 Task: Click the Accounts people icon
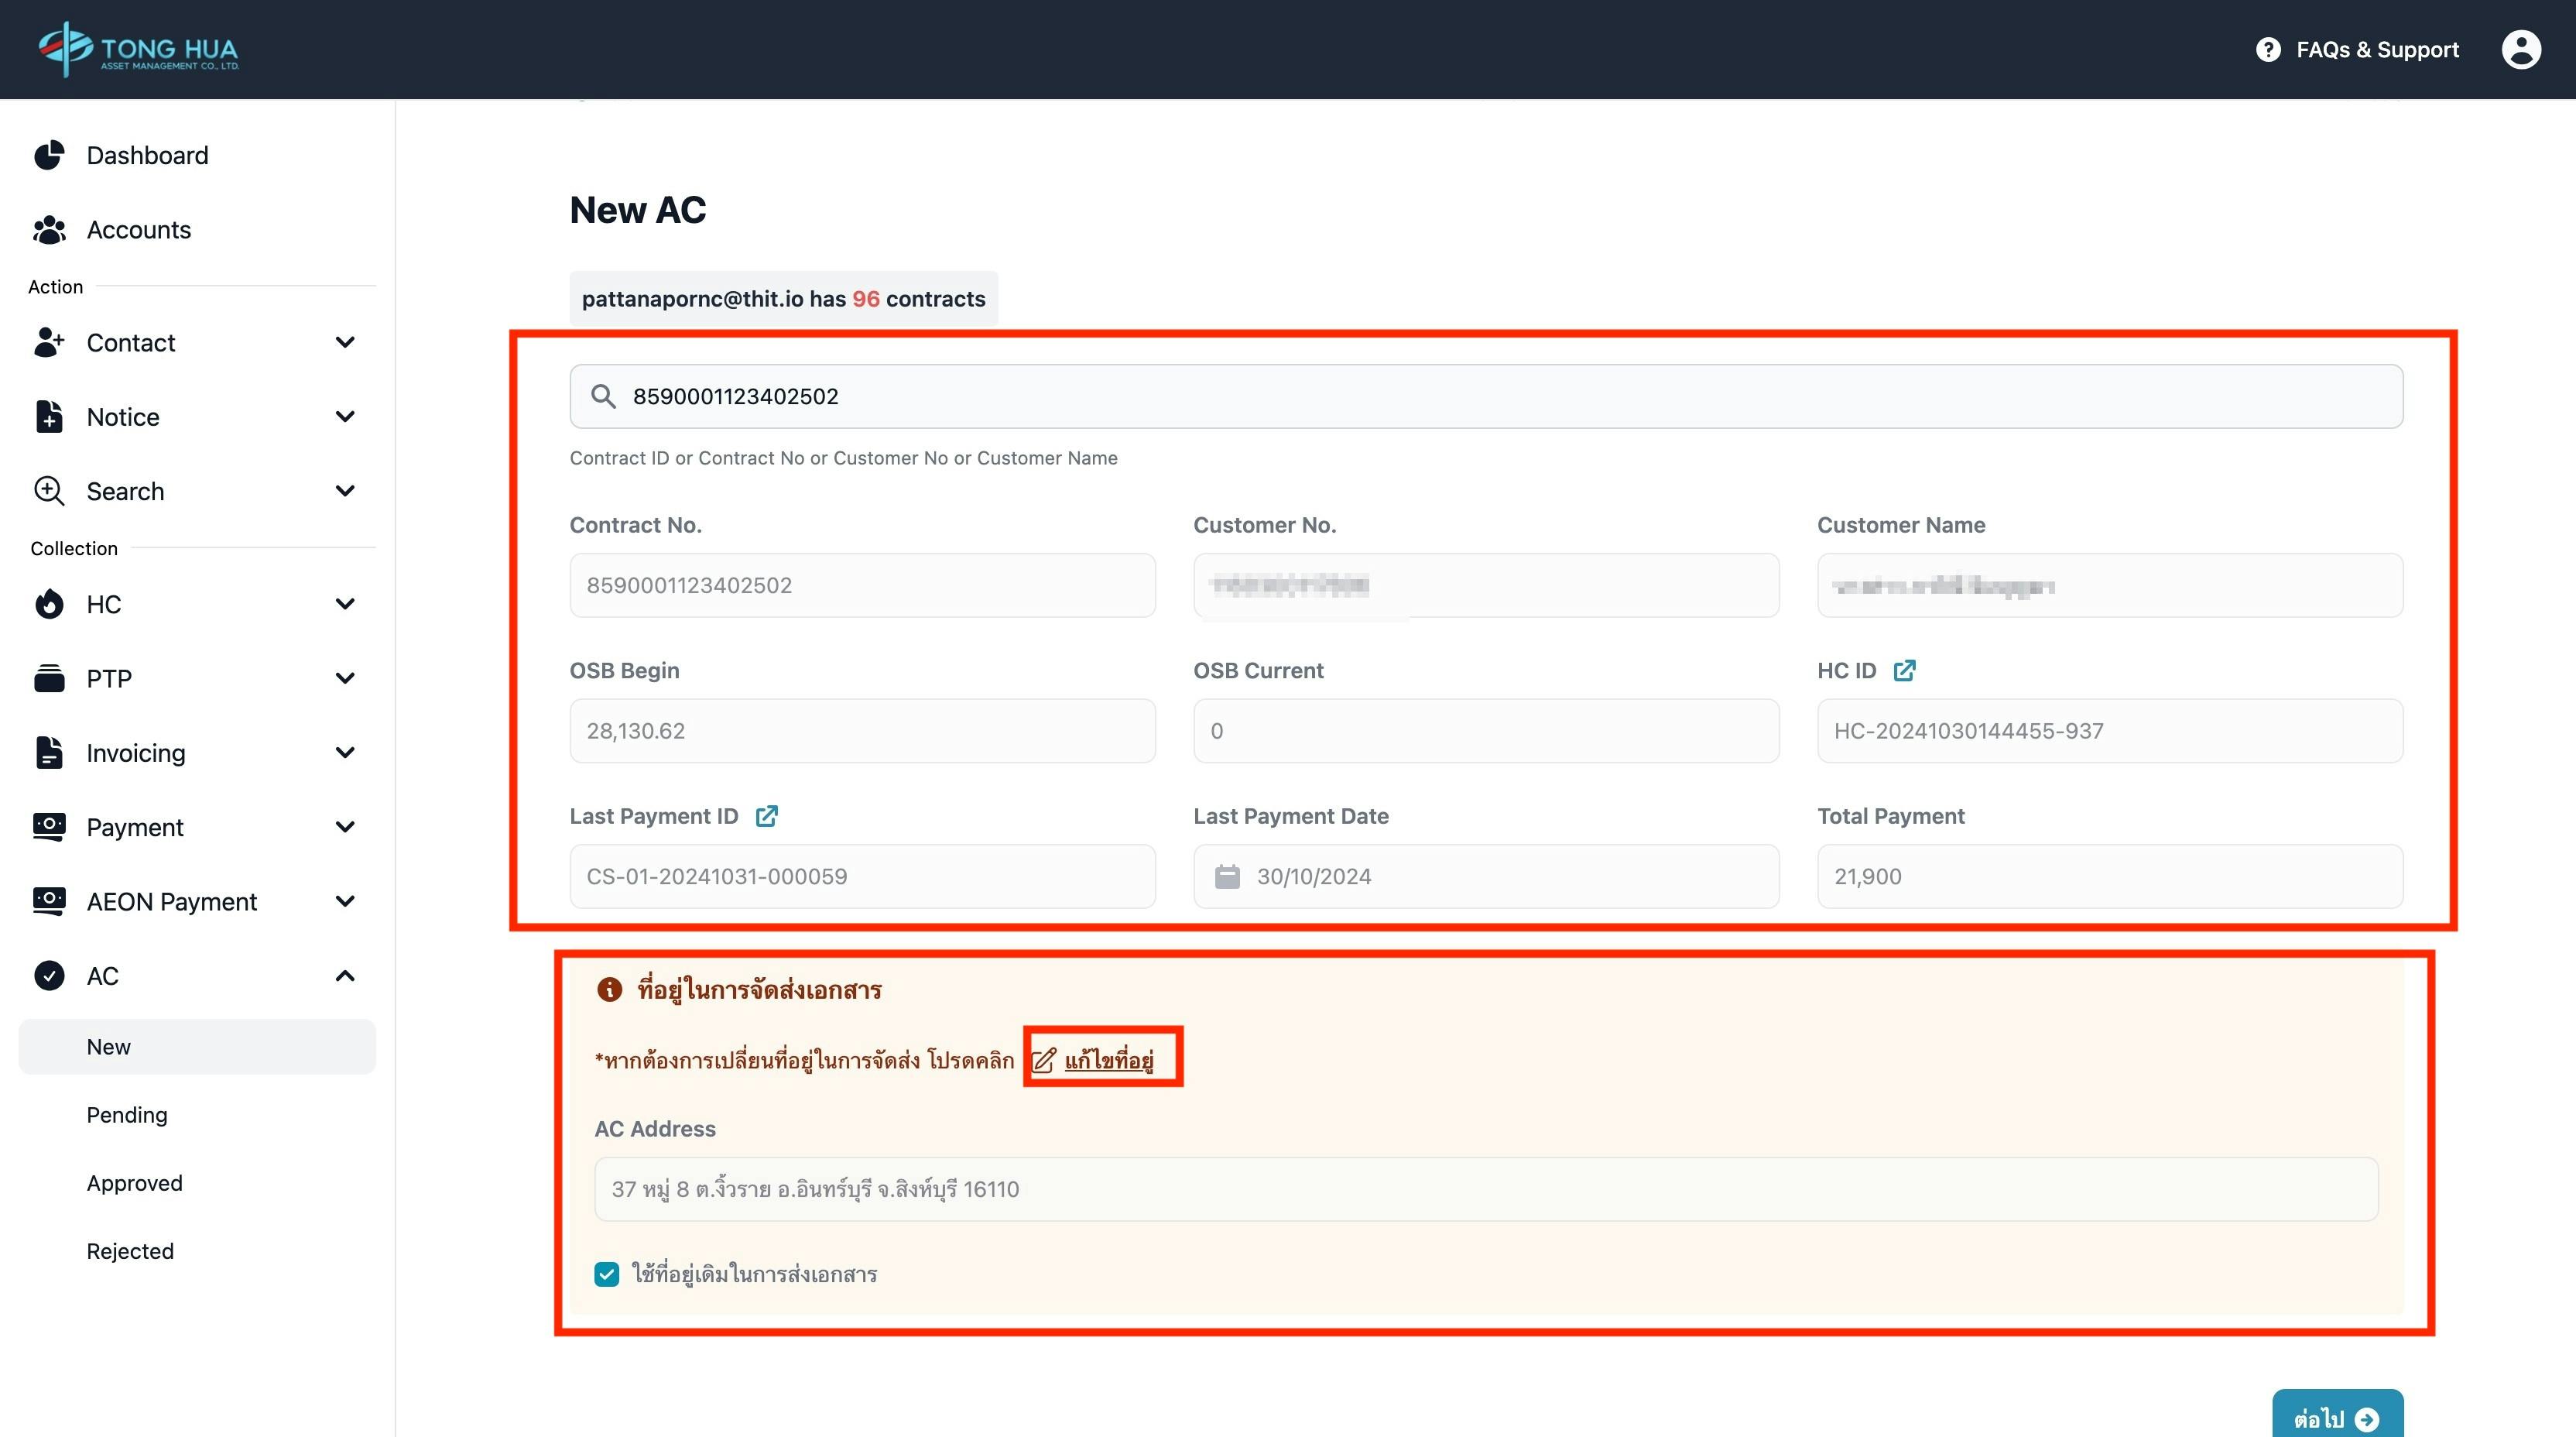tap(49, 230)
